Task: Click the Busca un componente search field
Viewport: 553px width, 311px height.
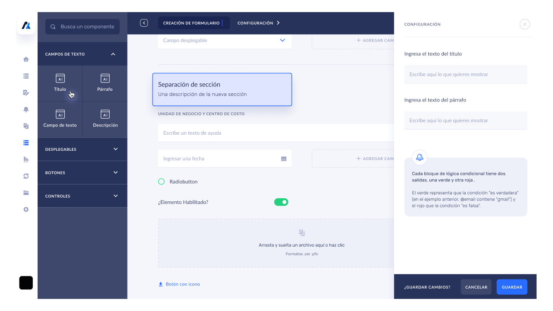Action: tap(82, 27)
